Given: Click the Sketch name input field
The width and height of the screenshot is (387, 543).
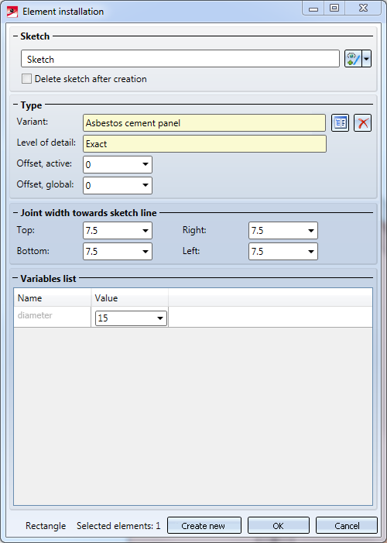Looking at the screenshot, I should (180, 59).
